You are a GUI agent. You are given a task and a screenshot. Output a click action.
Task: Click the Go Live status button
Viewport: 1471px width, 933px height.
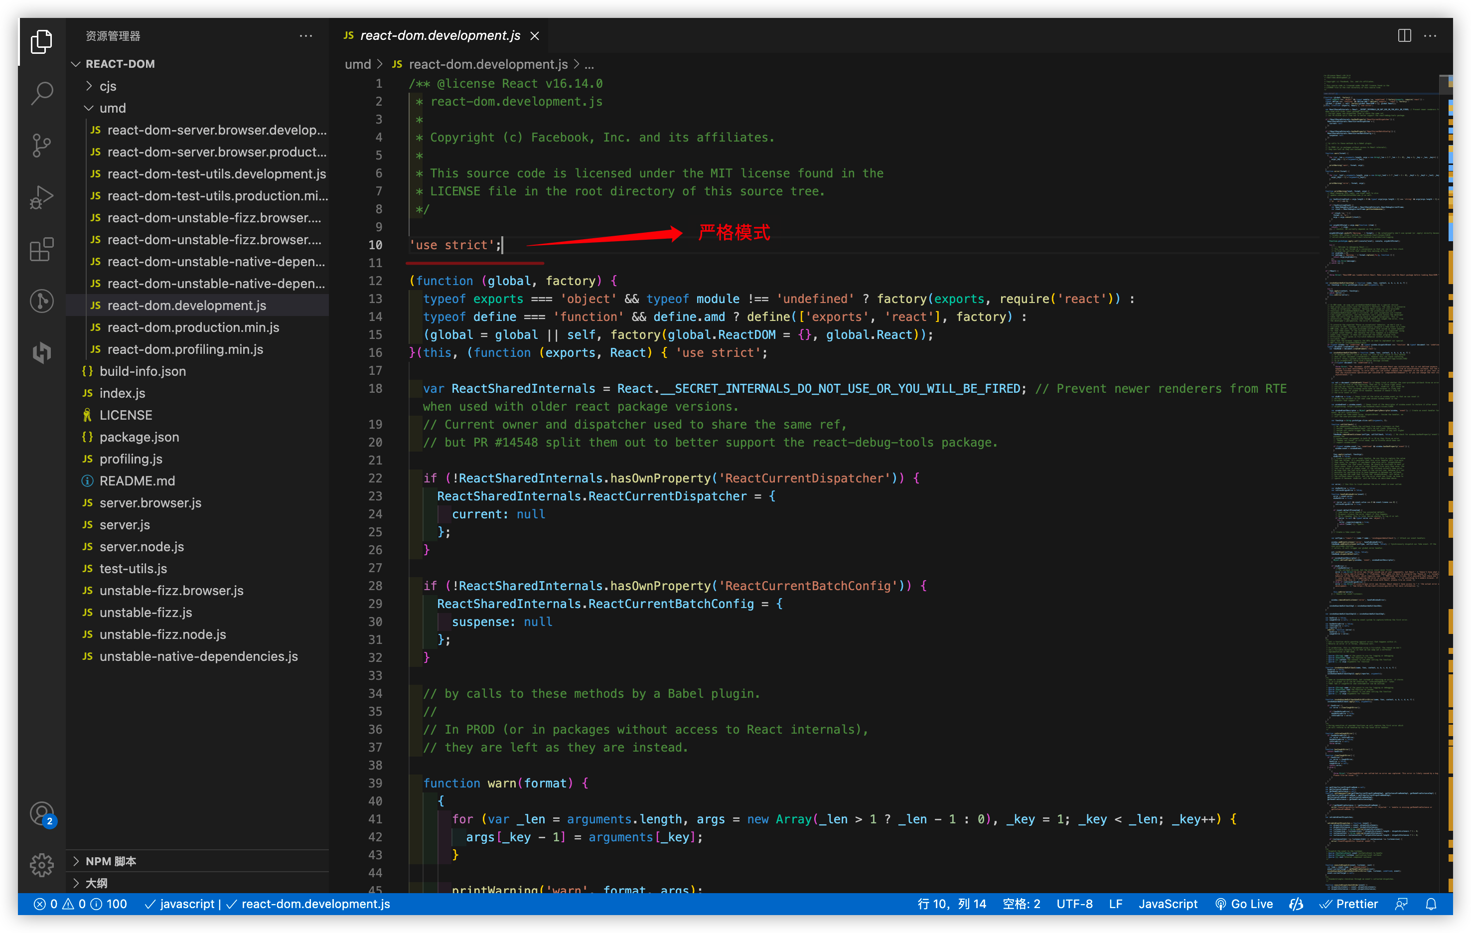pyautogui.click(x=1244, y=904)
